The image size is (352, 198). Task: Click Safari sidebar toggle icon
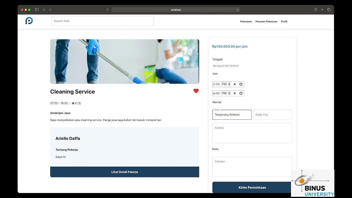37,10
